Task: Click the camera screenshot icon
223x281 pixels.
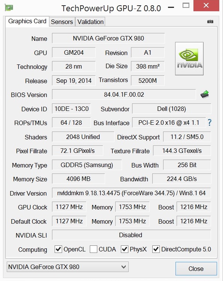Action: click(x=210, y=21)
